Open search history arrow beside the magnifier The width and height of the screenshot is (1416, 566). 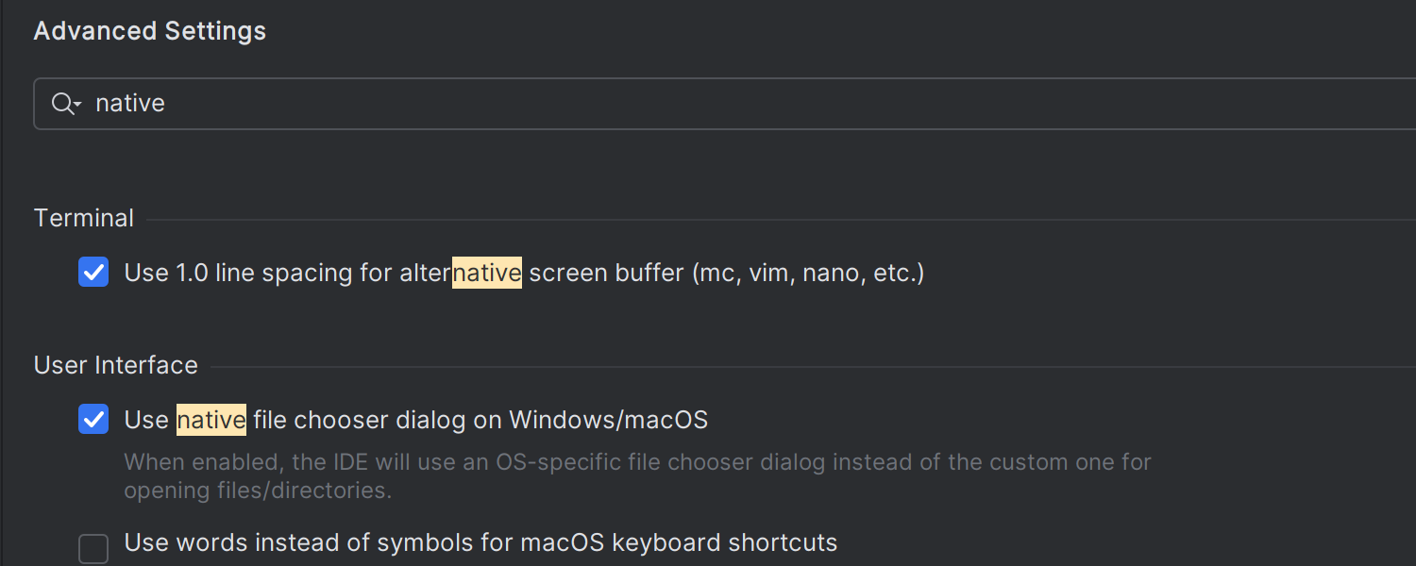(x=78, y=104)
